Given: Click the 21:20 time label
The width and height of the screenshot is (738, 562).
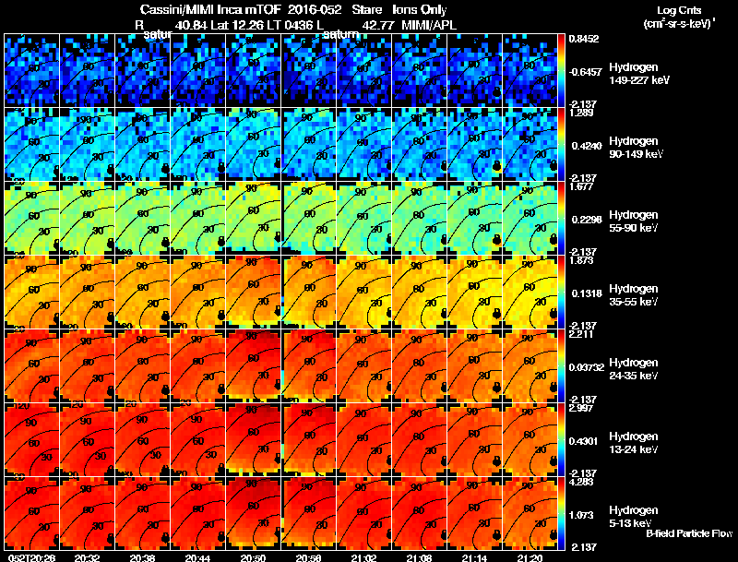Looking at the screenshot, I should [530, 557].
